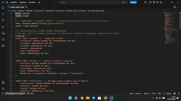Expand the Andrea breadcrumb

tap(21, 11)
